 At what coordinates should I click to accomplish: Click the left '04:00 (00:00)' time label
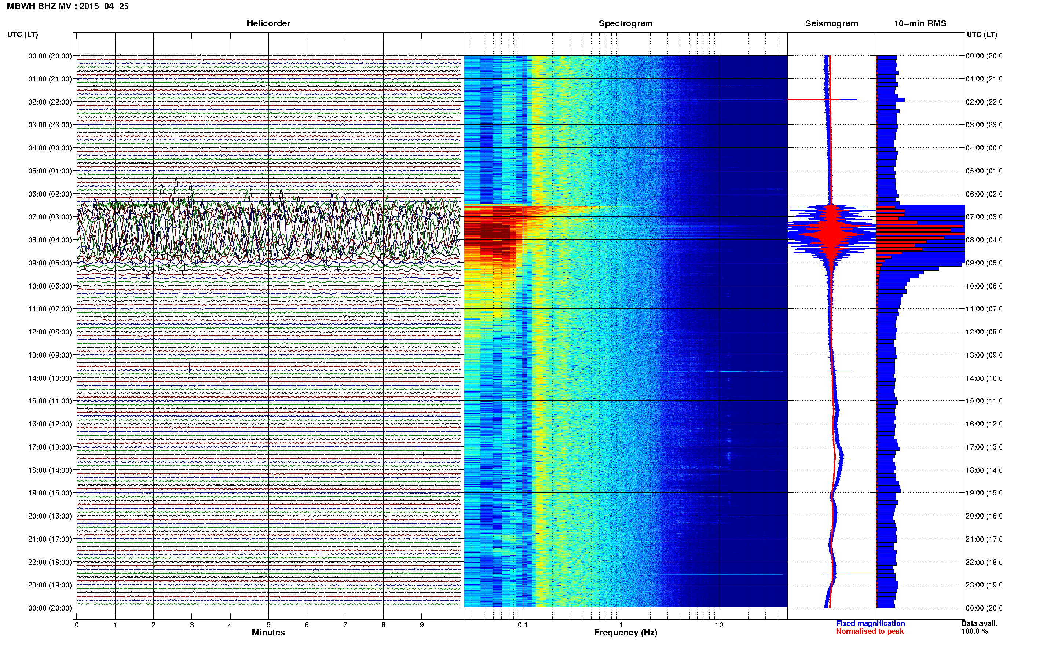(50, 148)
